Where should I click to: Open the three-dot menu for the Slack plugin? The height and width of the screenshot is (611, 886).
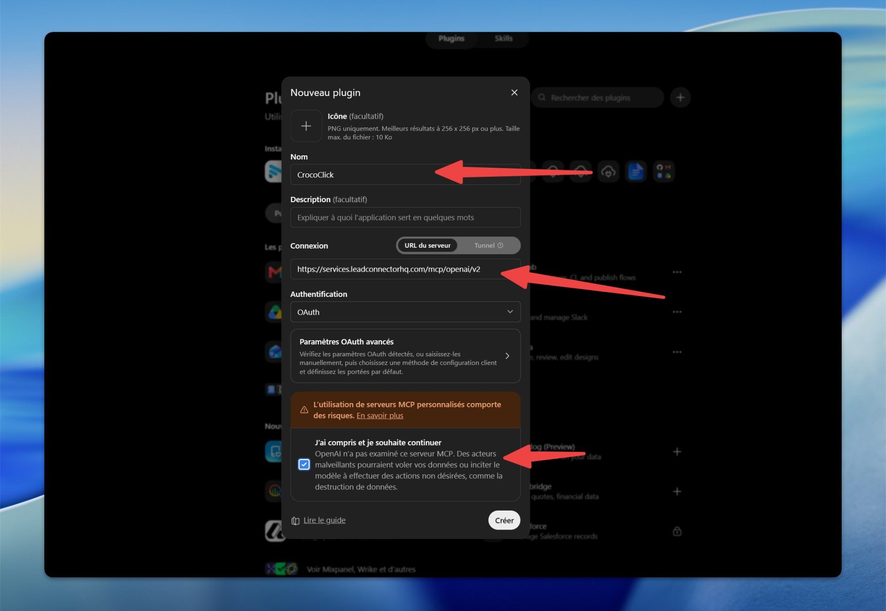[x=677, y=312]
